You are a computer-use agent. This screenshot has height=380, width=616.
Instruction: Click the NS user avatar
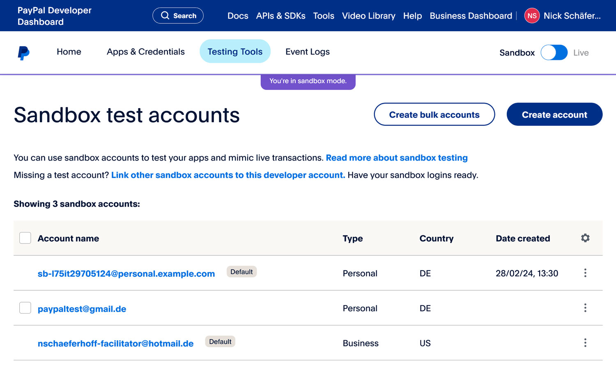[x=532, y=16]
